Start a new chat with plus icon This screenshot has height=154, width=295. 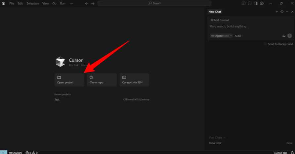tap(277, 12)
